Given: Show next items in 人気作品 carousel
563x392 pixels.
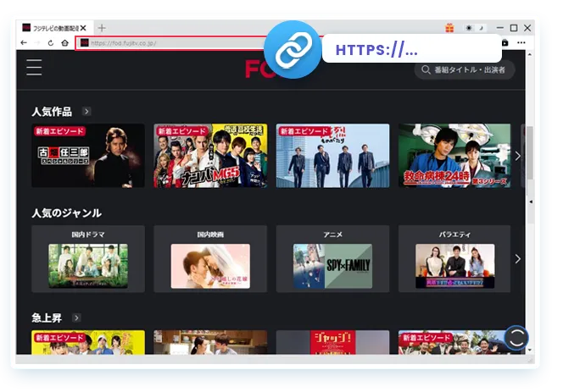Looking at the screenshot, I should point(517,156).
